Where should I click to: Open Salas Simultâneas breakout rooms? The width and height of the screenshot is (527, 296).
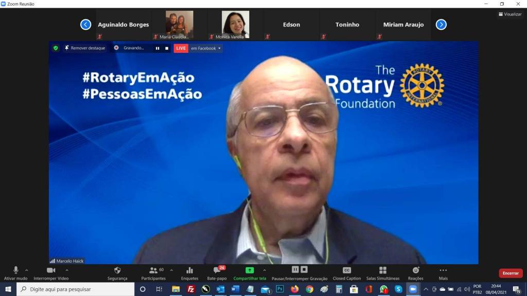tap(382, 270)
